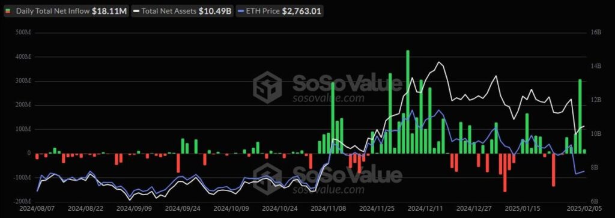This screenshot has height=218, width=615.
Task: Click the 16B right axis label
Action: tap(595, 32)
